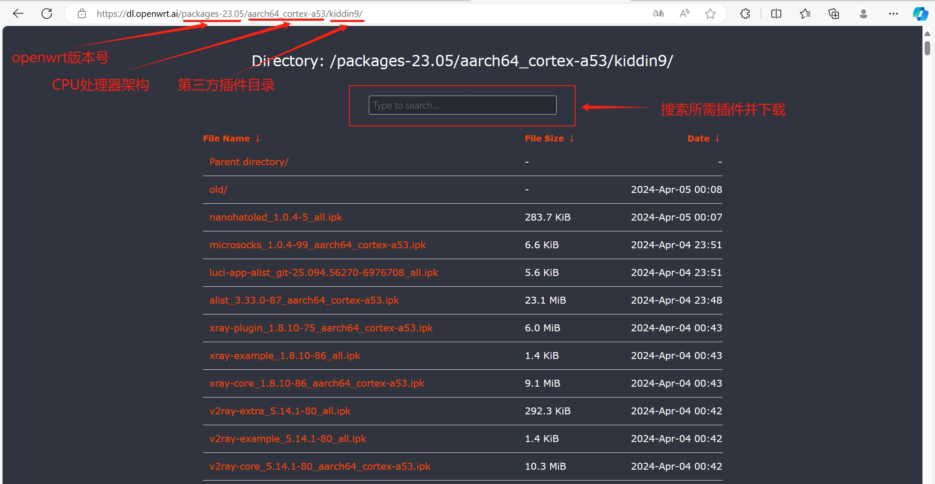The width and height of the screenshot is (935, 484).
Task: Sort listing by File Name header
Action: coord(231,138)
